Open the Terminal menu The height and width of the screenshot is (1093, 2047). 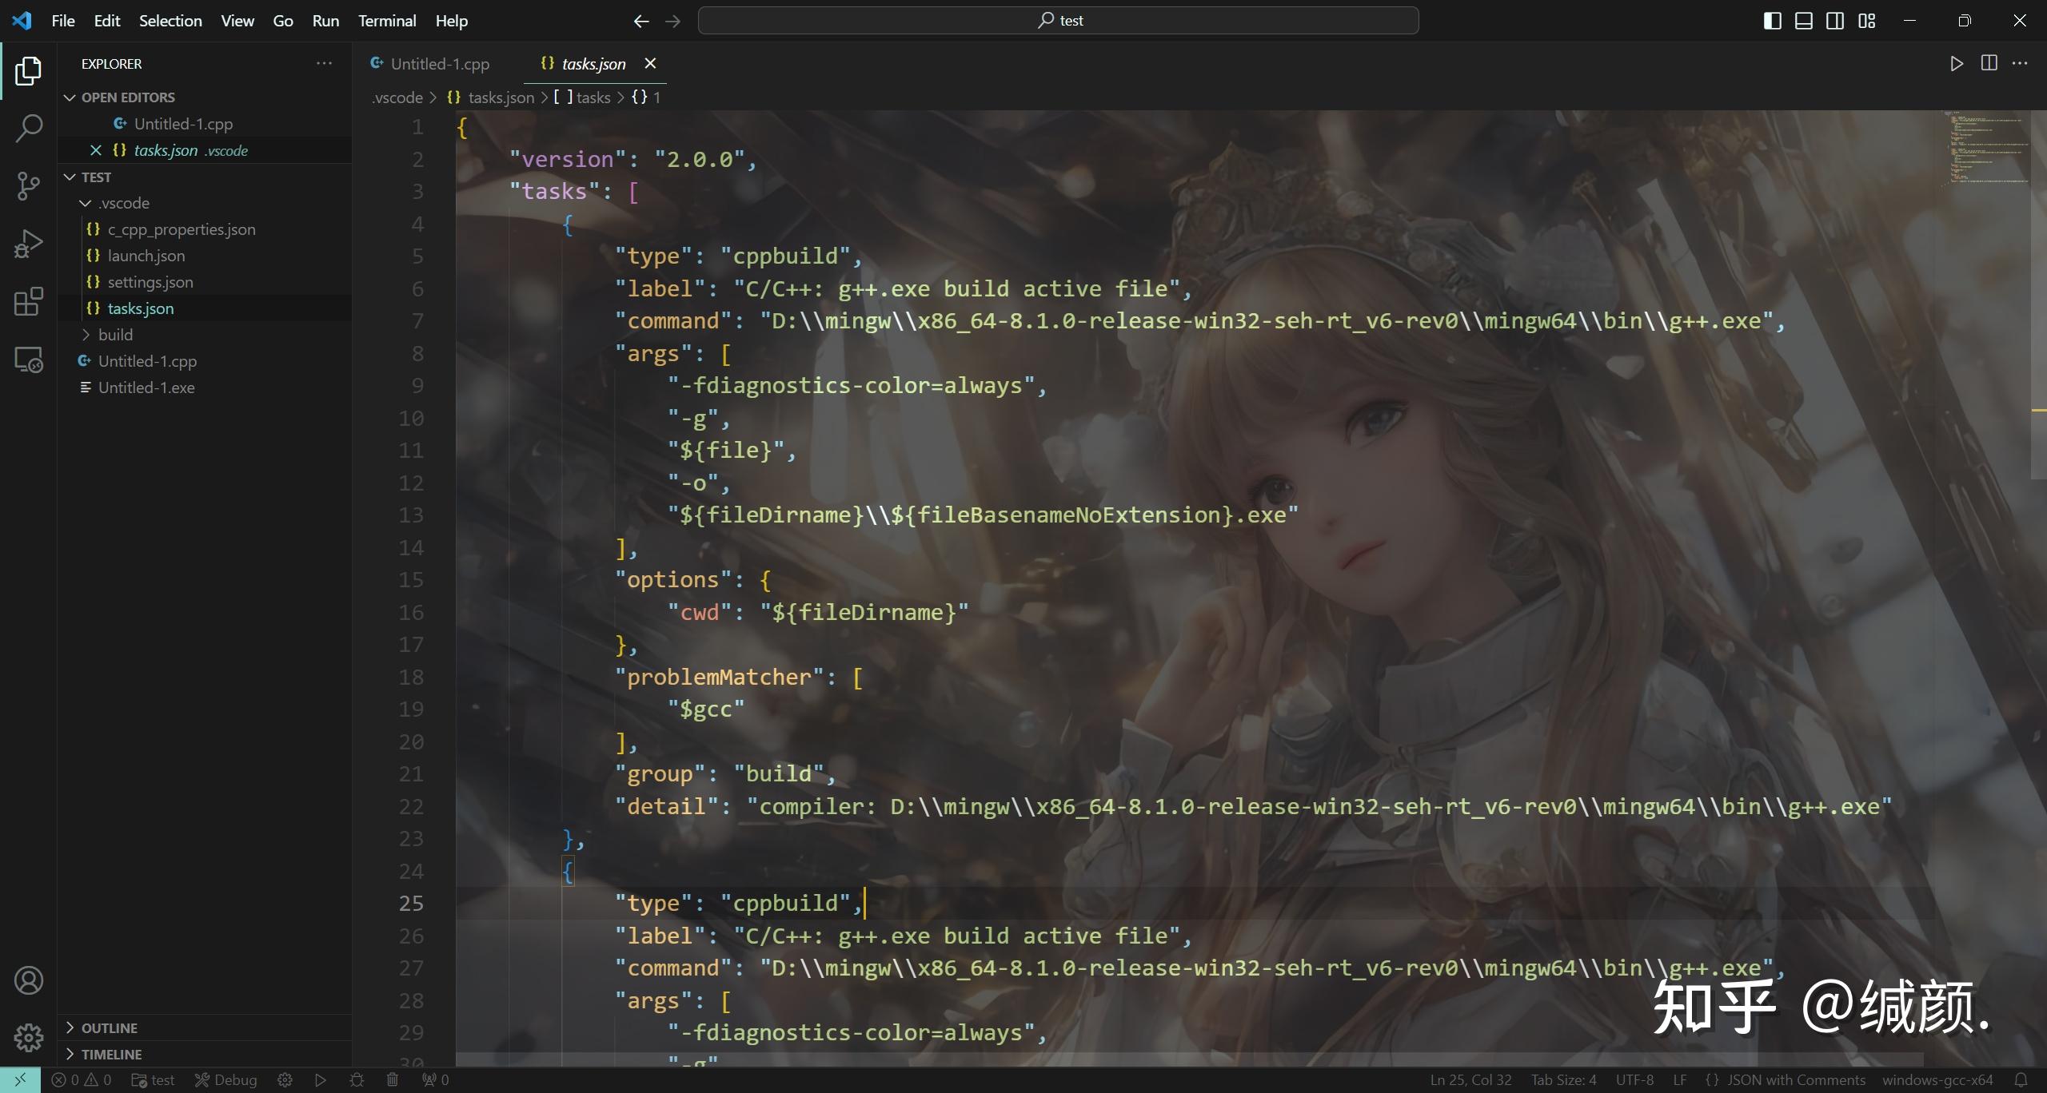(386, 21)
